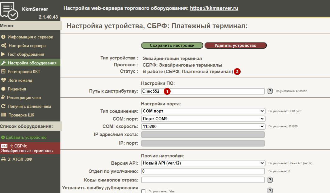Image resolution: width=330 pixels, height=193 pixels.
Task: Open 'Регистрация чека' menu item
Action: 30,98
